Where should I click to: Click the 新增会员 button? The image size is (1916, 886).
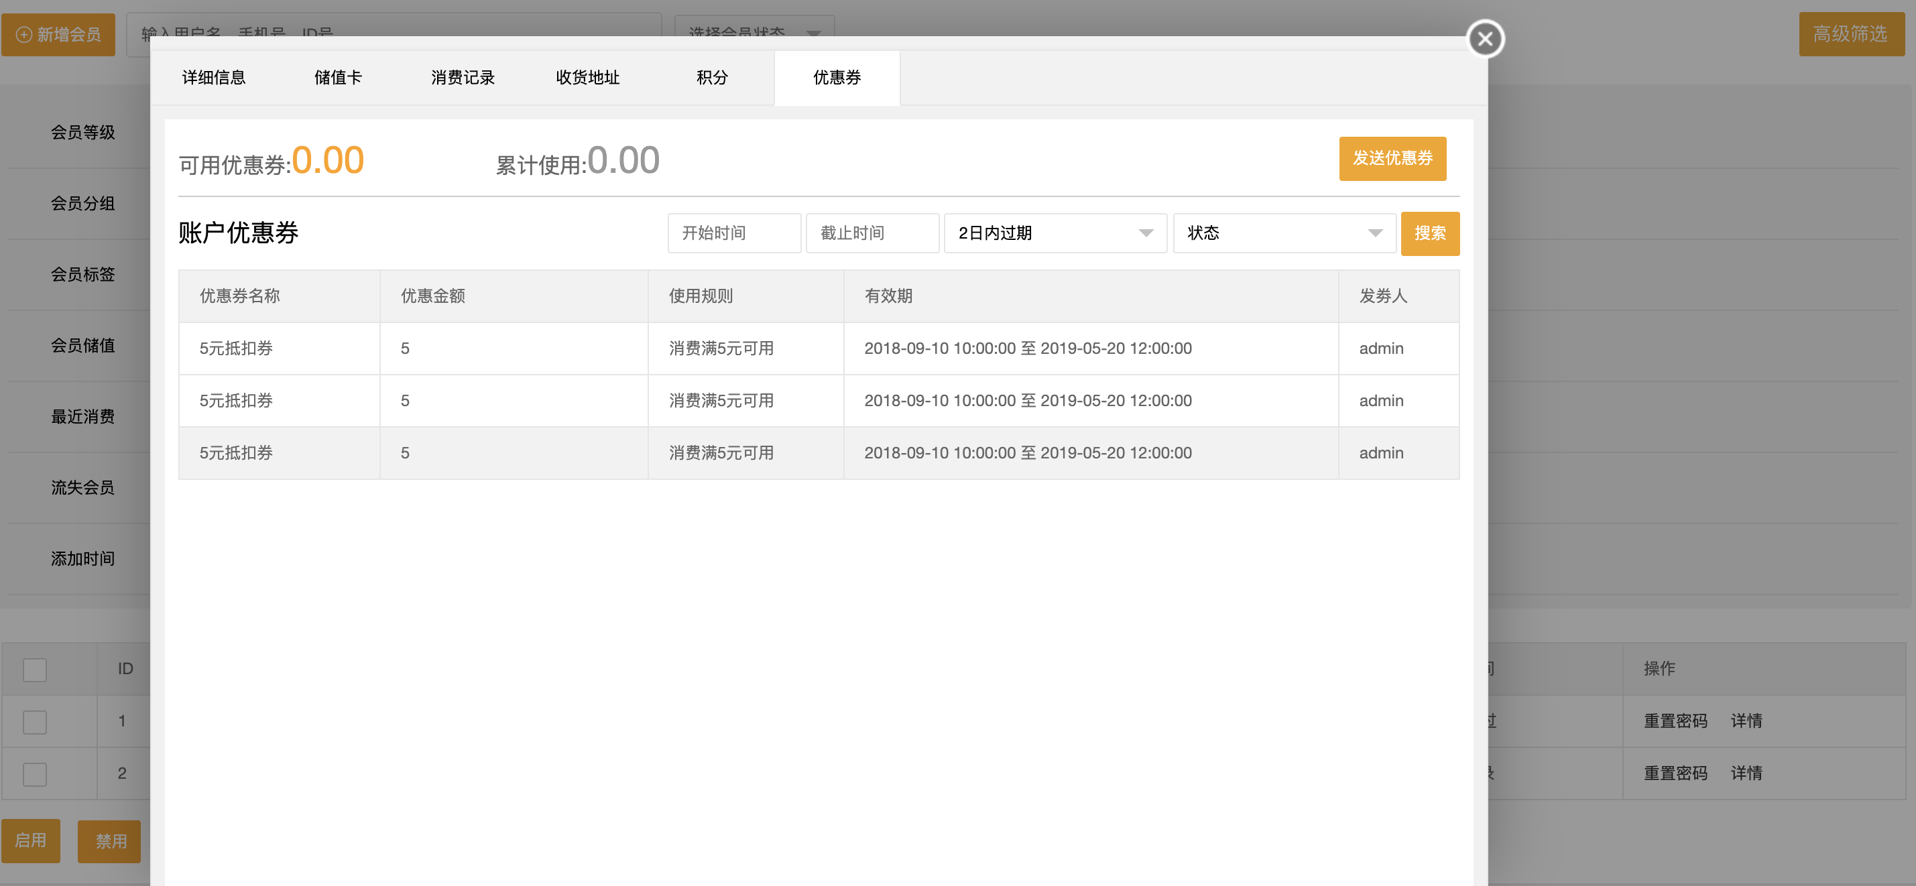tap(58, 34)
